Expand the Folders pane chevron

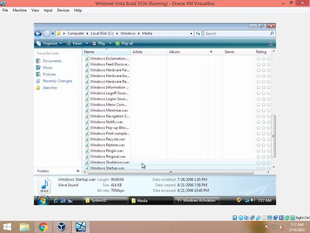click(78, 171)
